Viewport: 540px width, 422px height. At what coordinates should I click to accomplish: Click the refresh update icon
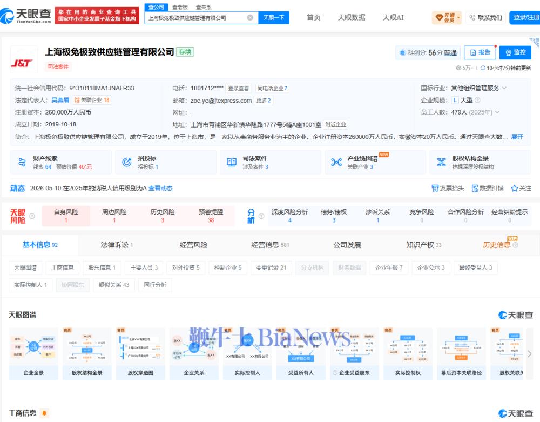coord(483,68)
